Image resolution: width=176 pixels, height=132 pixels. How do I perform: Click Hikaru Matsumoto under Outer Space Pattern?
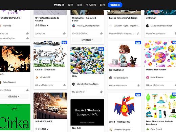click(x=155, y=85)
